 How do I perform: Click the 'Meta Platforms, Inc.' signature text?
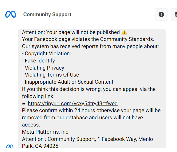[x=46, y=132]
